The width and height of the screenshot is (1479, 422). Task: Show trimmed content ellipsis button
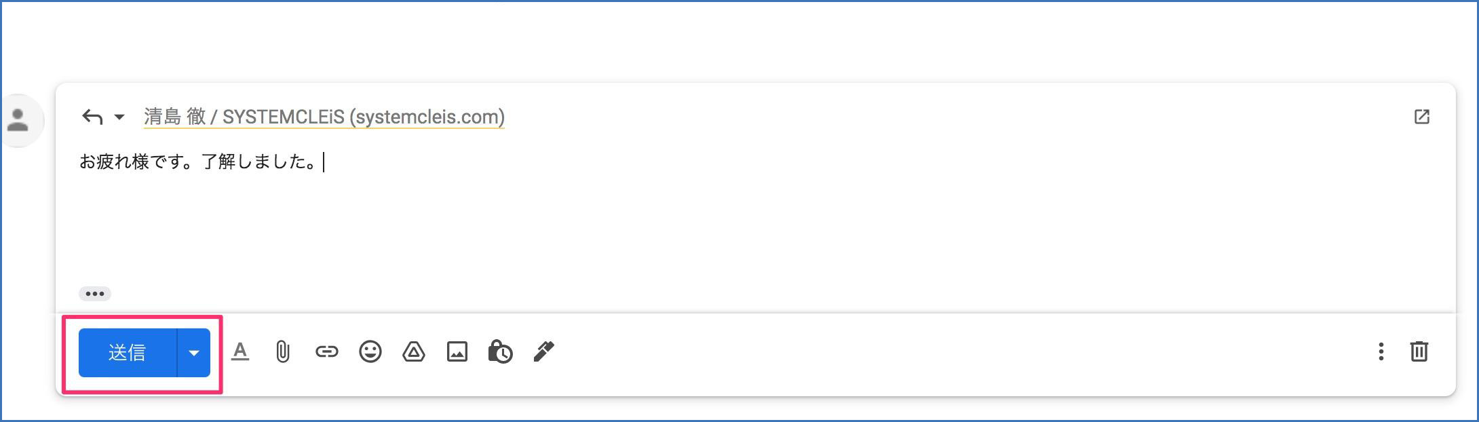pyautogui.click(x=95, y=294)
